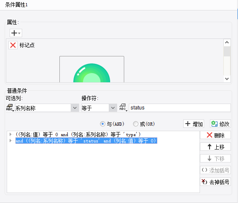Select the highlighted 'status' condition row
Viewport: 238px width, 203px height.
pyautogui.click(x=86, y=141)
